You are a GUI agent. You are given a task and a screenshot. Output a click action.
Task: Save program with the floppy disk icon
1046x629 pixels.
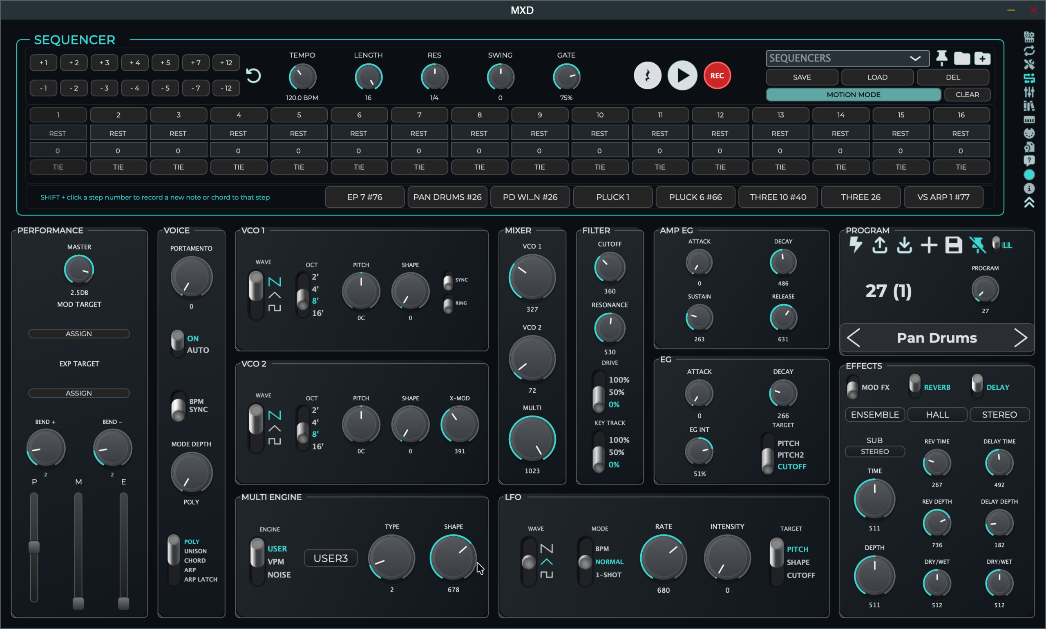tap(954, 245)
